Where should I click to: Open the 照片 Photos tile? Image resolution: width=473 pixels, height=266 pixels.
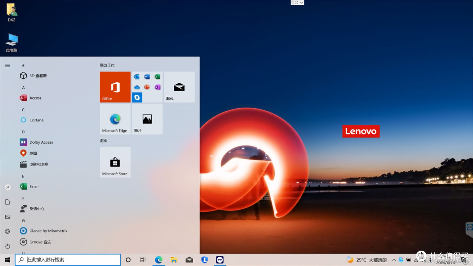tap(147, 119)
